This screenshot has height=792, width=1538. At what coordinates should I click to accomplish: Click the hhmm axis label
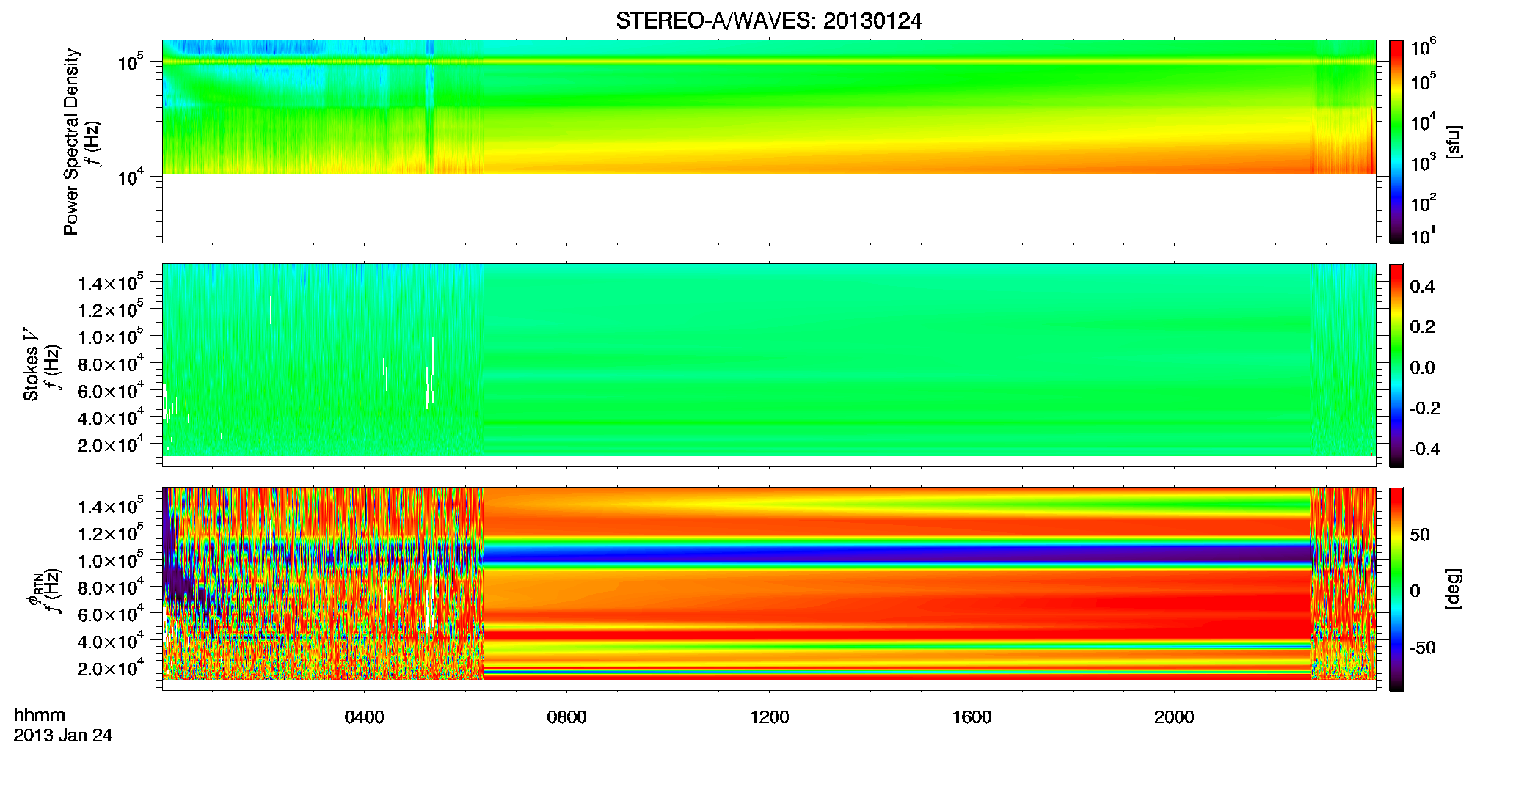click(x=40, y=716)
